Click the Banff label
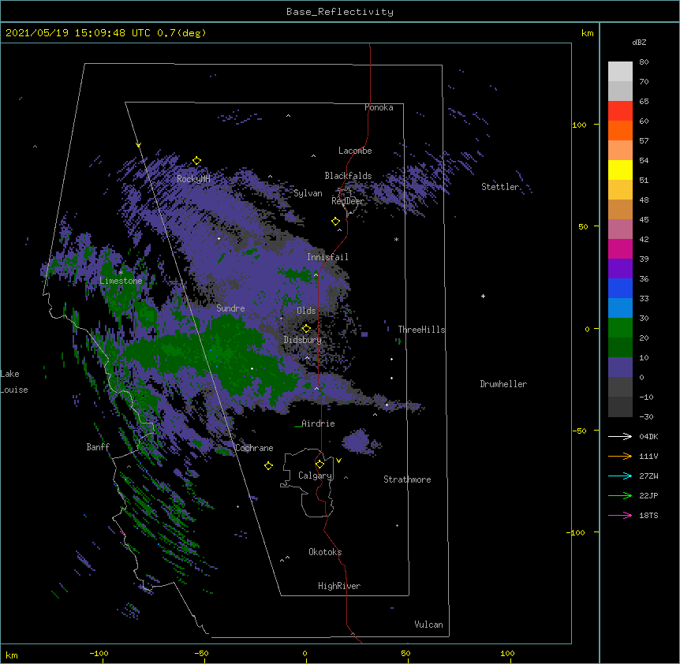 click(x=98, y=447)
